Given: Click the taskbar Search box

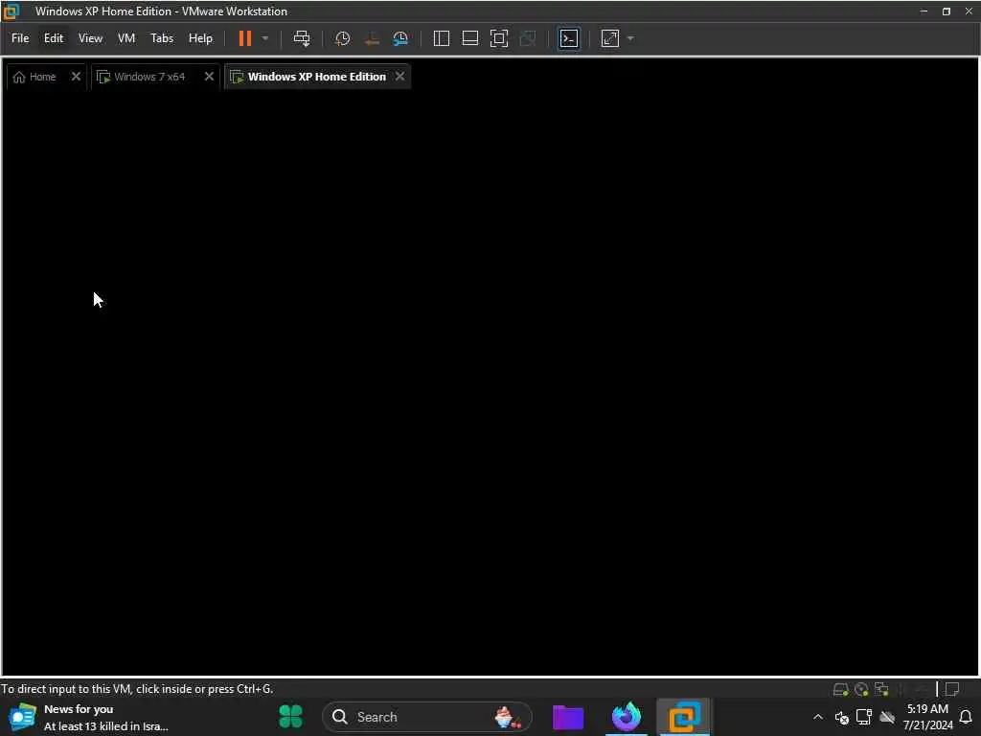Looking at the screenshot, I should point(427,717).
